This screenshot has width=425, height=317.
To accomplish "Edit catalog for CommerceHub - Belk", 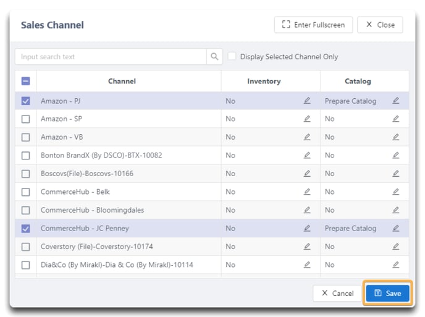I will click(x=396, y=192).
